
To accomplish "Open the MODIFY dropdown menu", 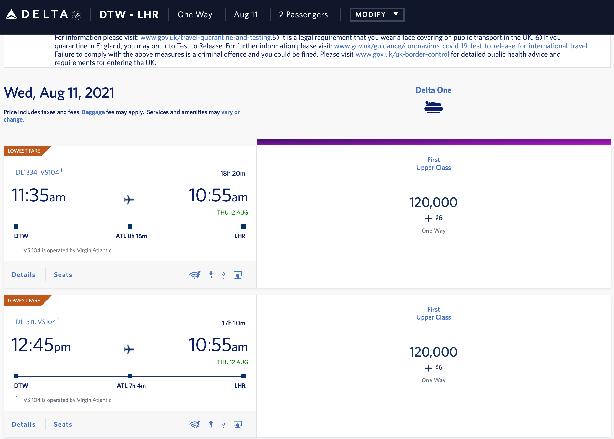I will (377, 14).
